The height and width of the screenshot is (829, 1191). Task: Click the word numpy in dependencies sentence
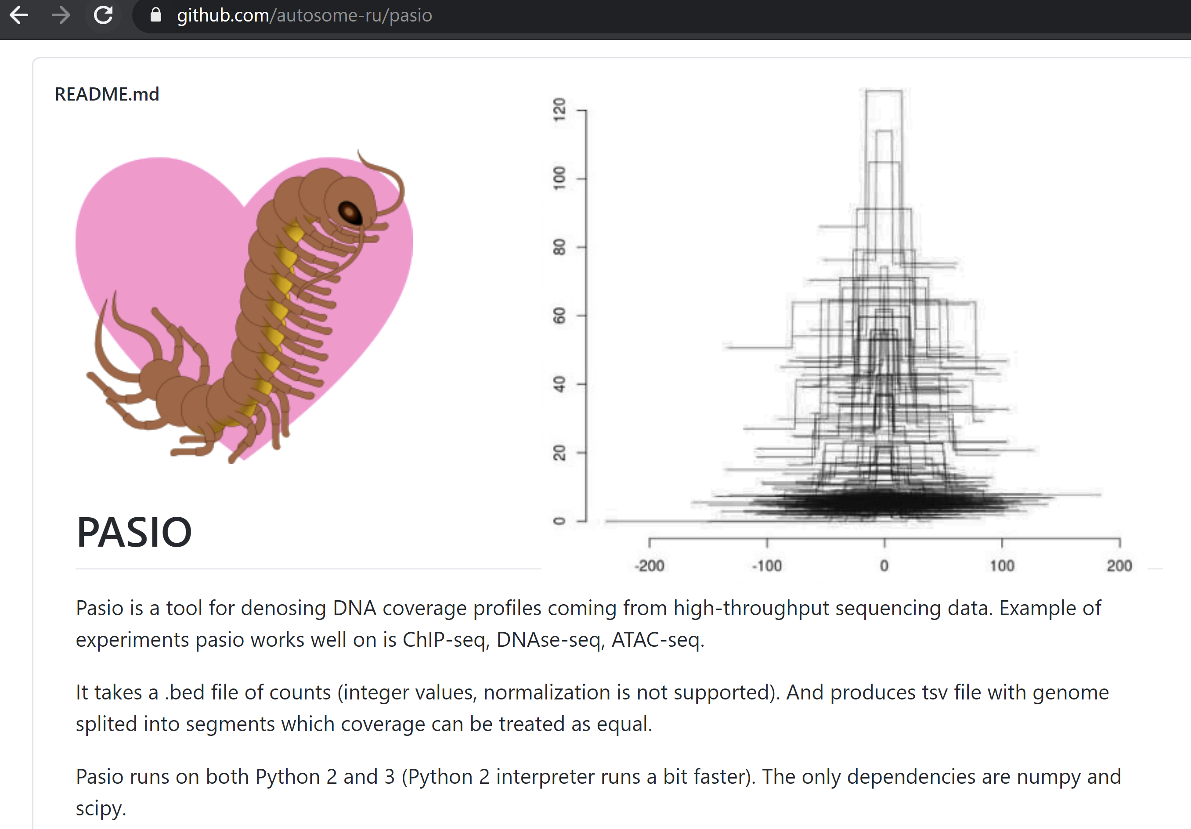[x=1048, y=777]
